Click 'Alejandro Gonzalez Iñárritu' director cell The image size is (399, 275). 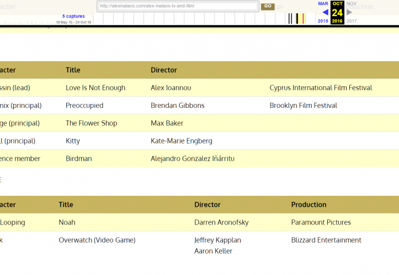tap(192, 158)
